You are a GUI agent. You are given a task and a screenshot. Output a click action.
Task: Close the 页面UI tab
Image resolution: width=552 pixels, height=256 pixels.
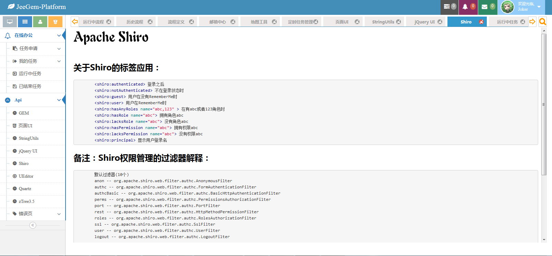point(357,22)
